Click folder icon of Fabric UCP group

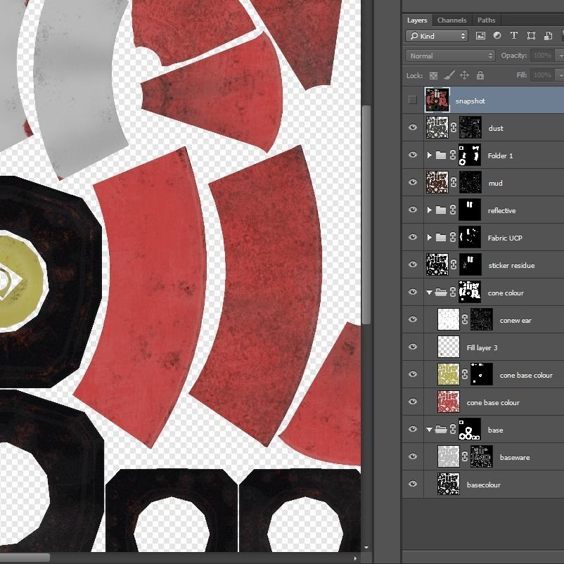pos(441,238)
